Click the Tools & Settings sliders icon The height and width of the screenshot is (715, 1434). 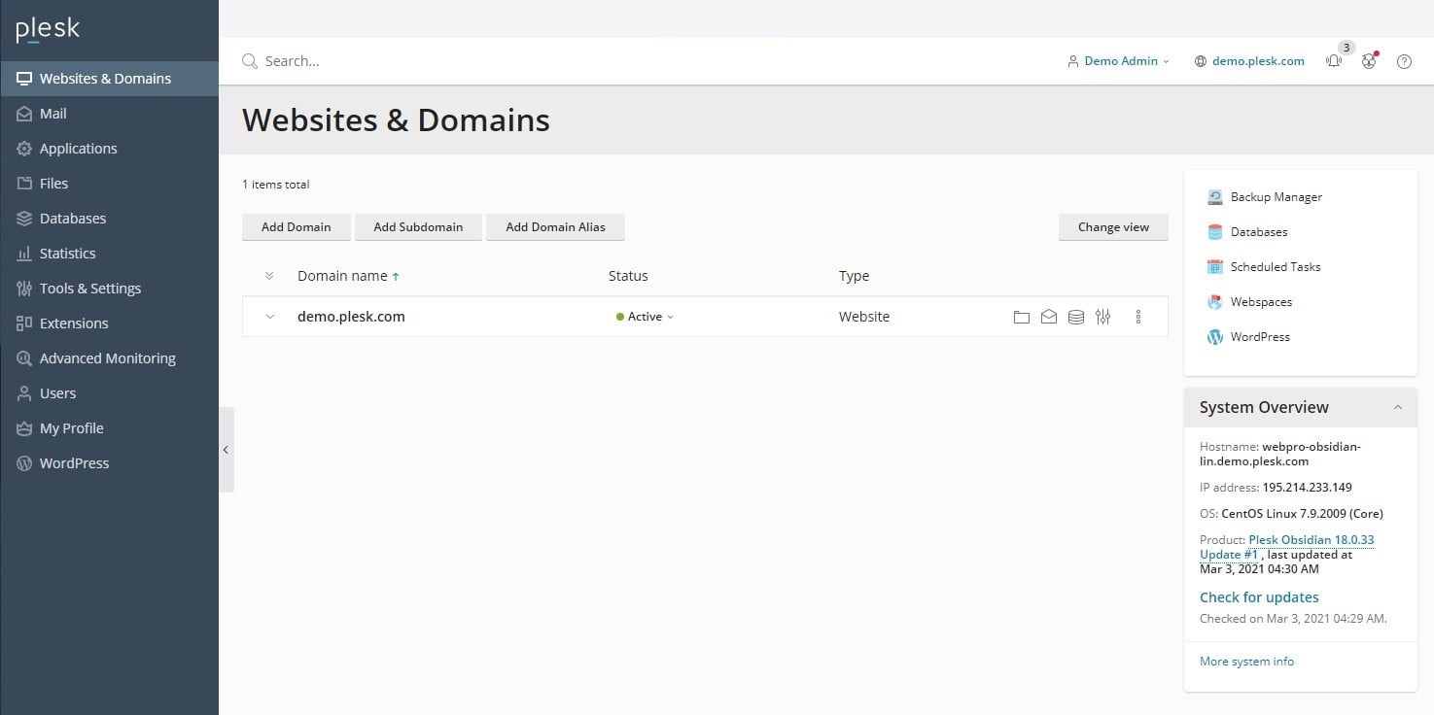pyautogui.click(x=24, y=289)
